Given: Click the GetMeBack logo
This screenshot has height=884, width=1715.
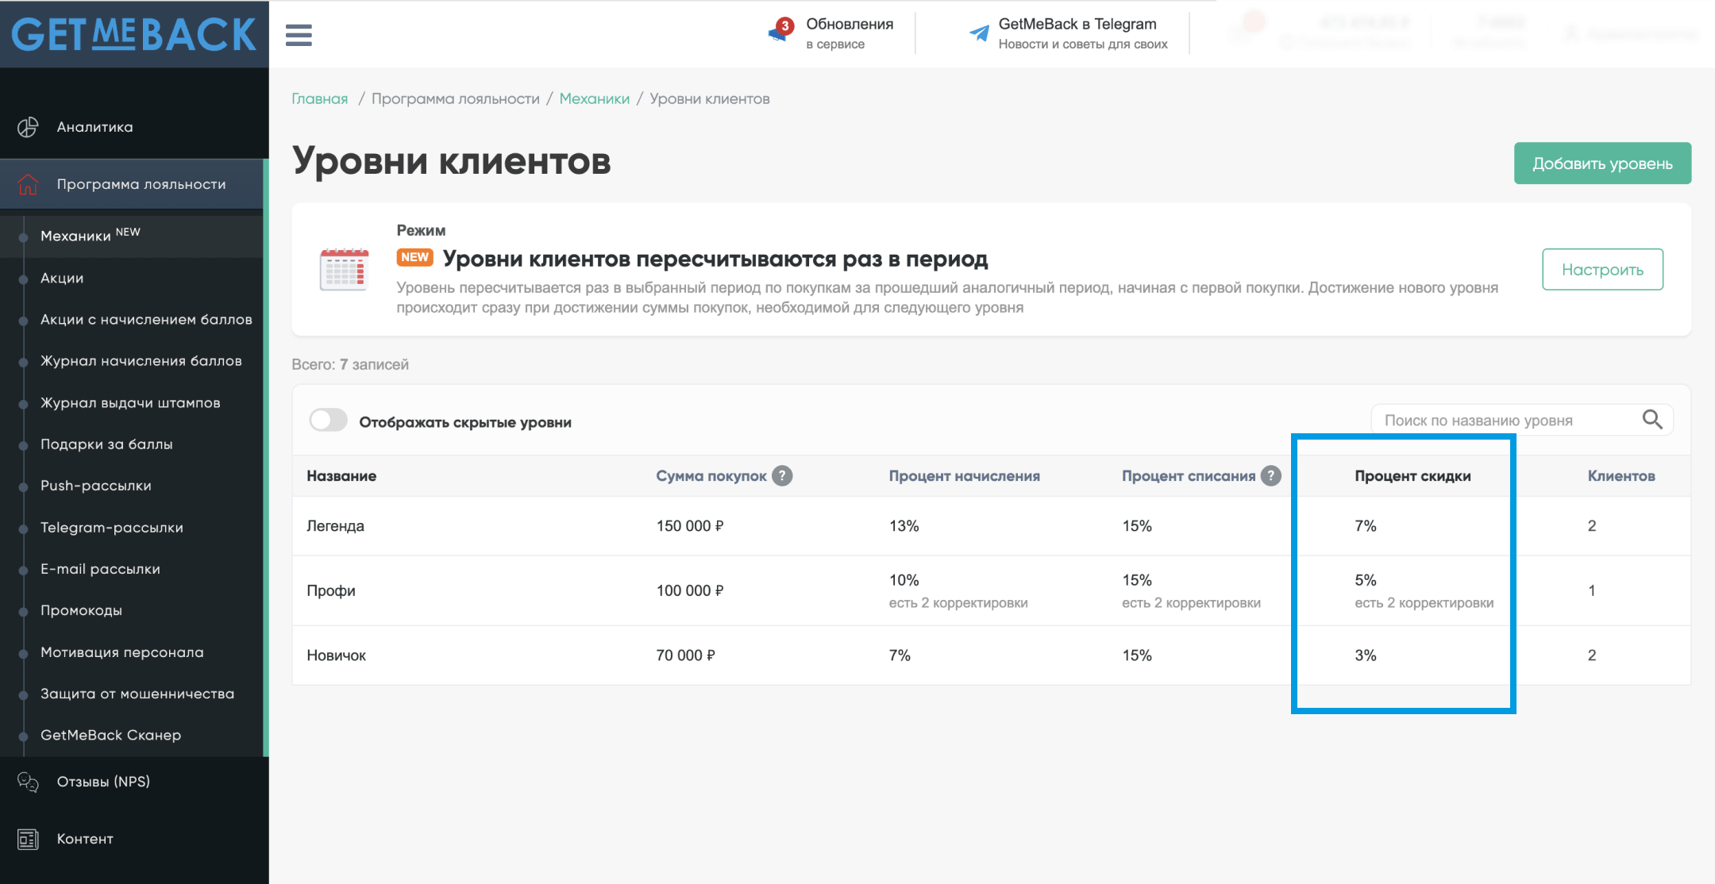Looking at the screenshot, I should 133,34.
